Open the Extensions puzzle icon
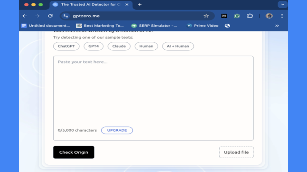Image resolution: width=307 pixels, height=172 pixels. tap(250, 16)
